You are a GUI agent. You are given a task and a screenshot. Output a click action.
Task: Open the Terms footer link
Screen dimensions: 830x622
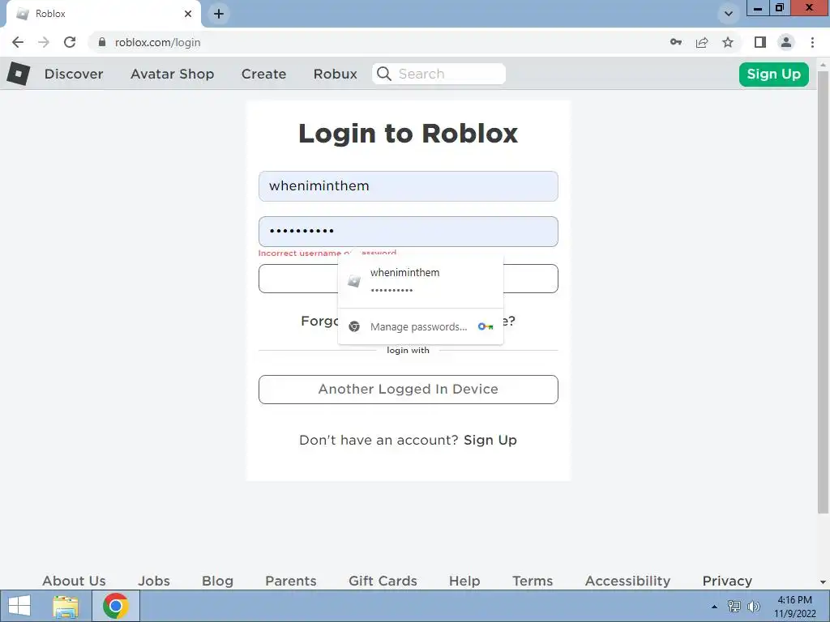tap(533, 581)
